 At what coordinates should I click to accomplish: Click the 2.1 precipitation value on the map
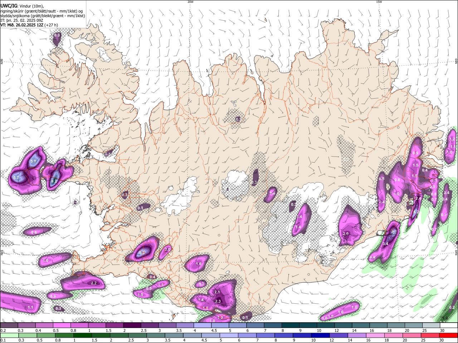[x=217, y=292]
